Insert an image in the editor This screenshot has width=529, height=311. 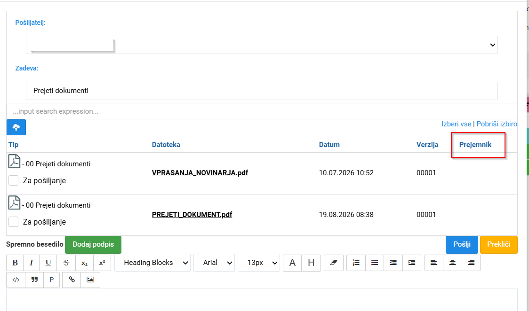click(x=90, y=280)
